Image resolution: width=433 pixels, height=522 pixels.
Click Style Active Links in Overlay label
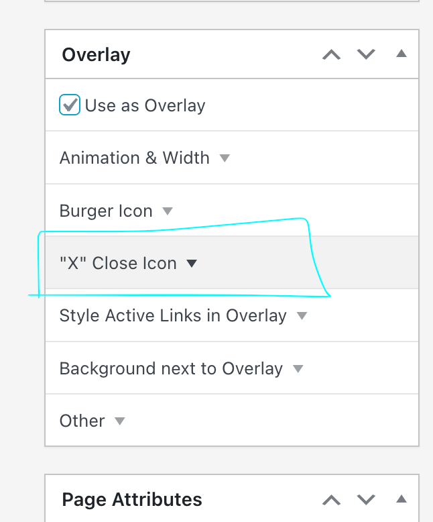[173, 316]
